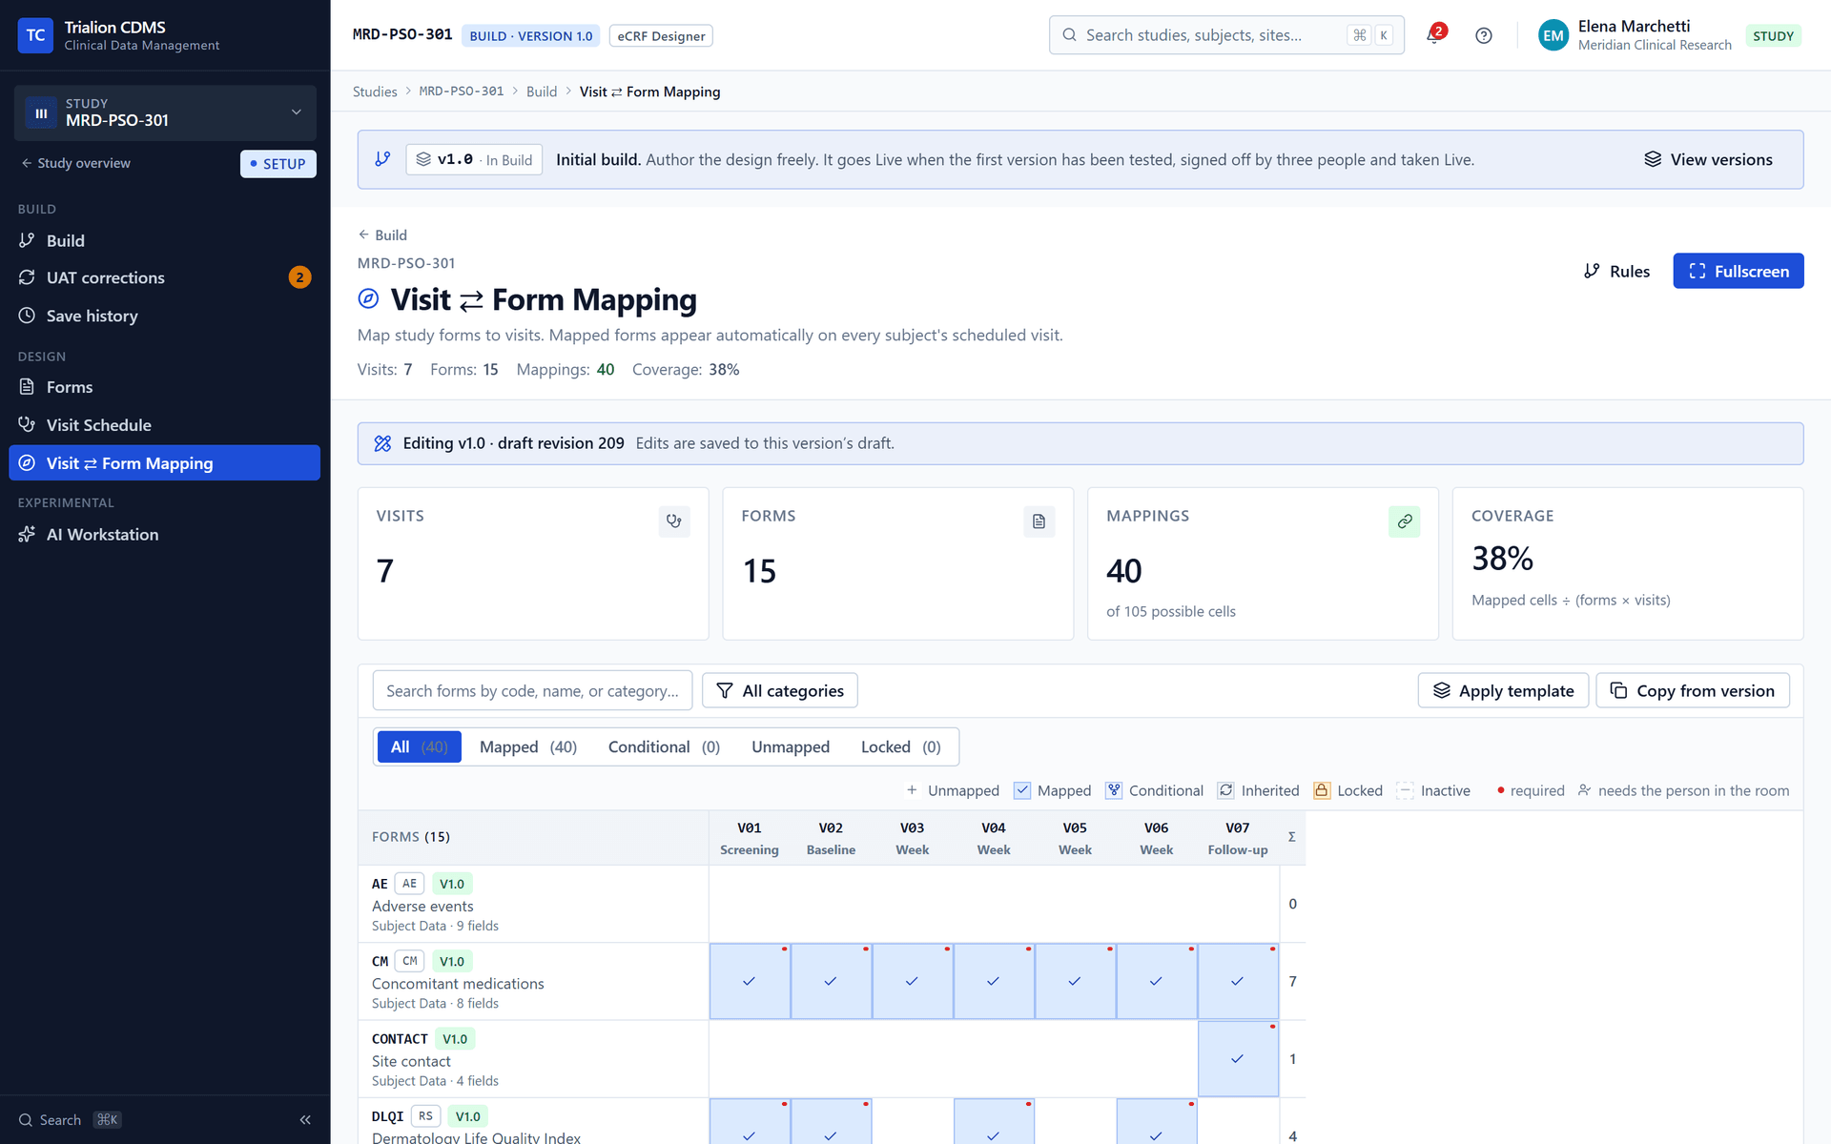This screenshot has width=1831, height=1144.
Task: Click the EM user avatar
Action: click(x=1553, y=35)
